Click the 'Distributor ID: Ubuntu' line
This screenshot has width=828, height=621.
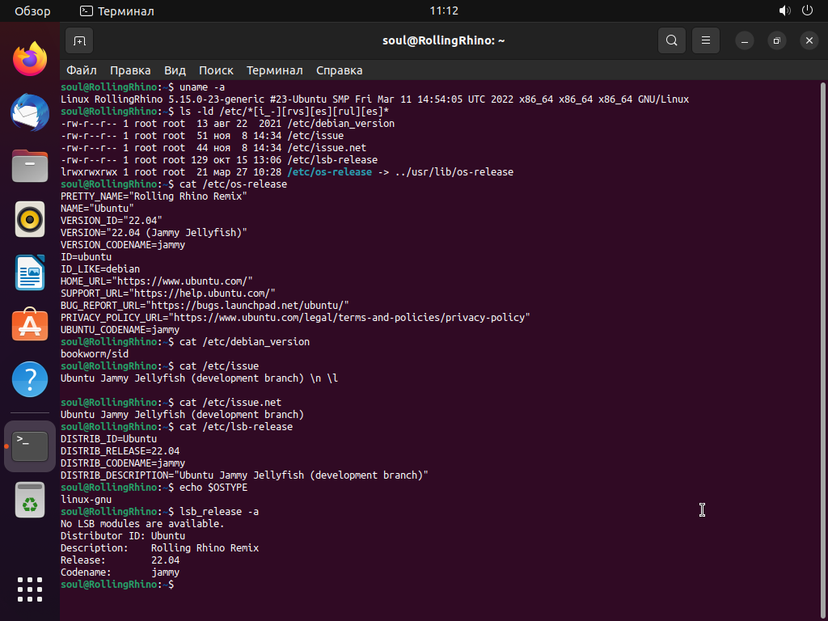coord(123,536)
